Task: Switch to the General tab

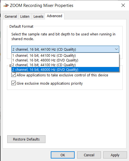Action: [11, 16]
